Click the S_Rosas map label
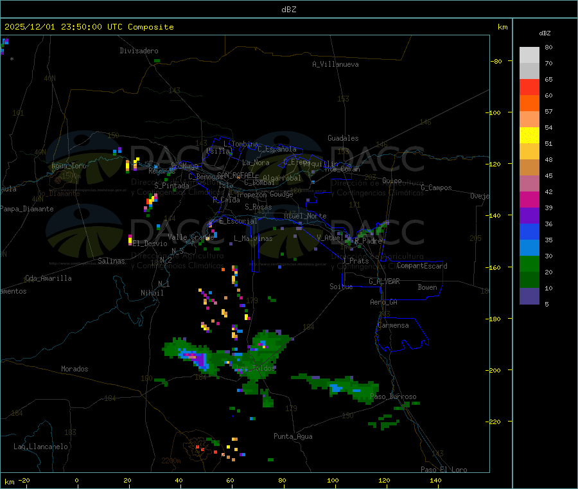578x489 pixels. point(258,207)
